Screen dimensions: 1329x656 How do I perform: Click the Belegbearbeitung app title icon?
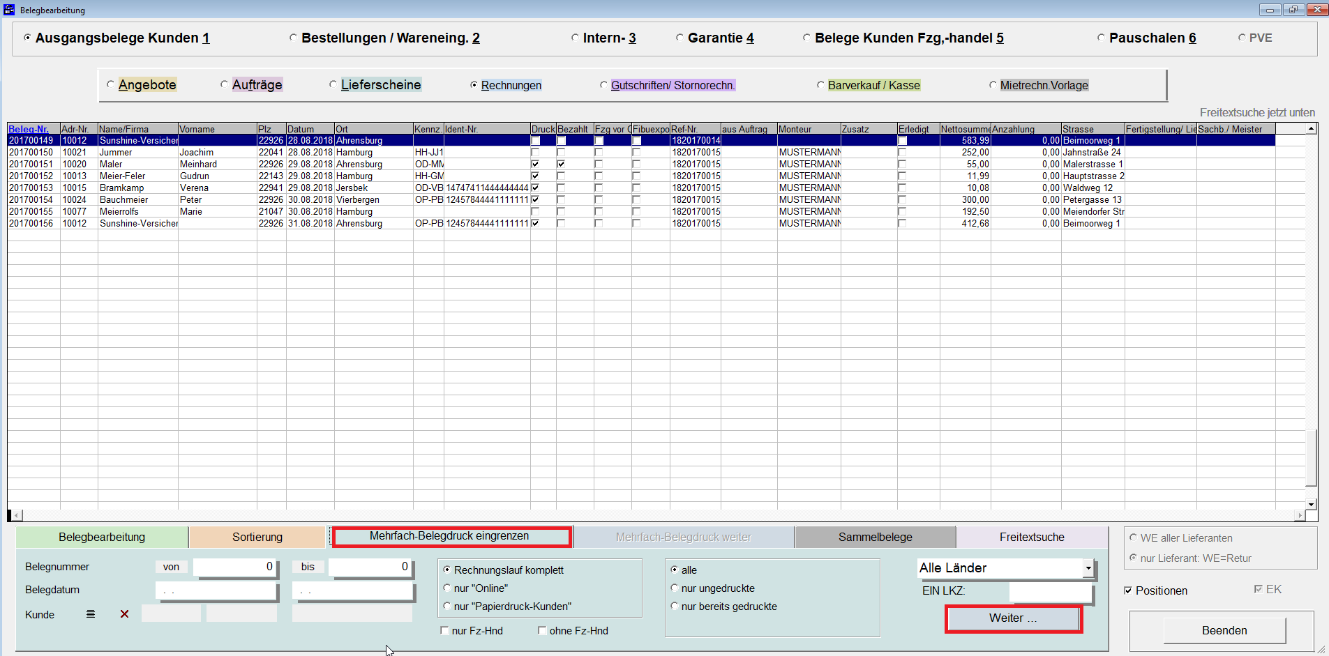[9, 10]
